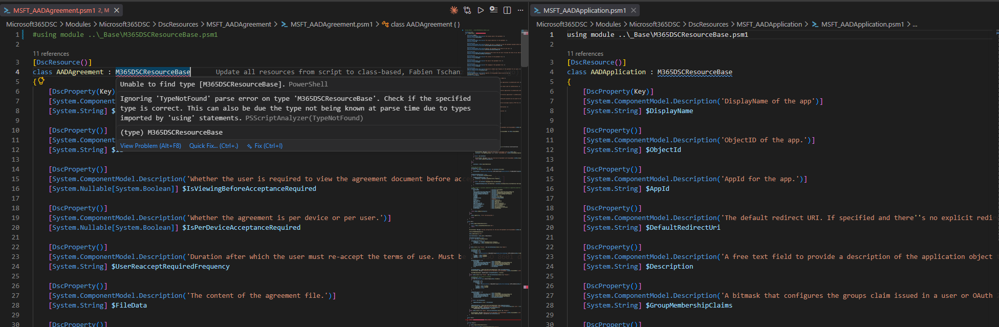Close the MSFT_AADApplication.psm1 tab
This screenshot has width=999, height=327.
tap(634, 10)
